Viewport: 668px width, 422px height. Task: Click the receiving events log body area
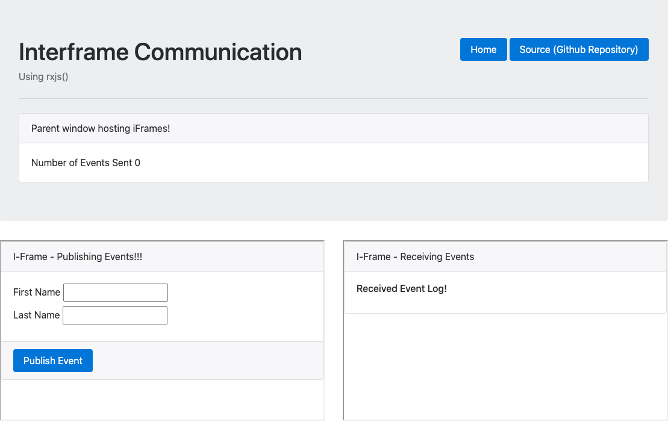coord(504,367)
